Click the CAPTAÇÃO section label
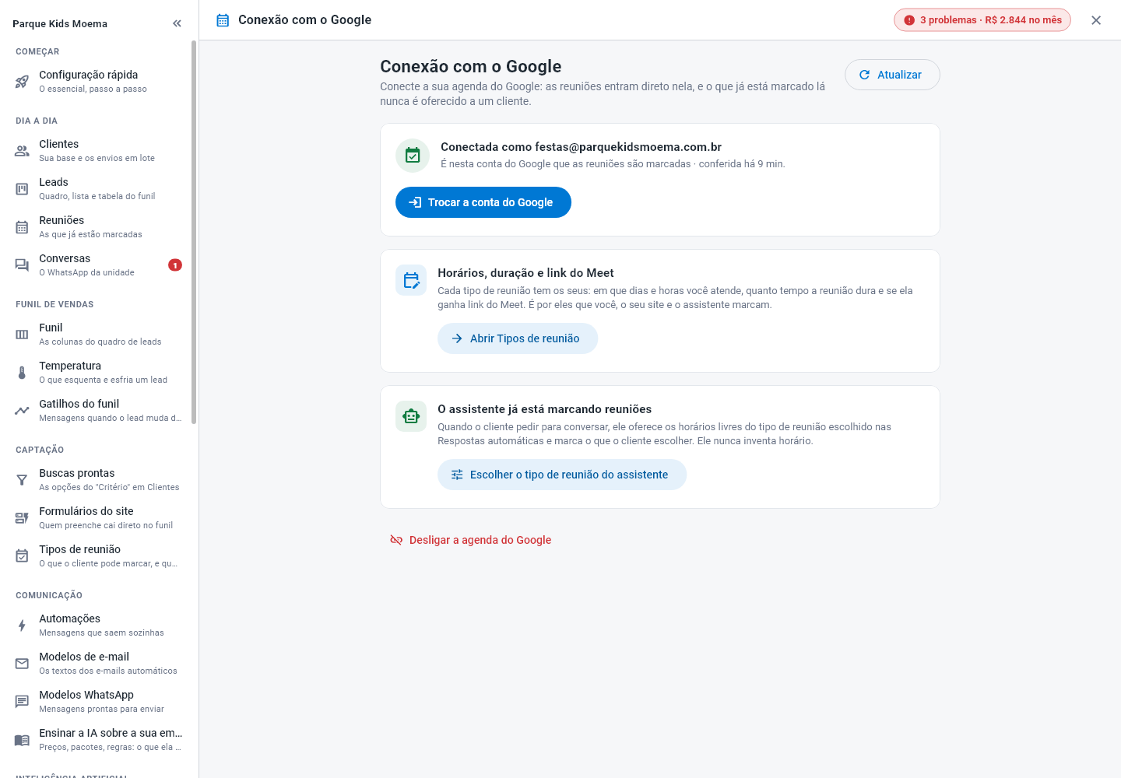The image size is (1121, 778). pos(40,450)
